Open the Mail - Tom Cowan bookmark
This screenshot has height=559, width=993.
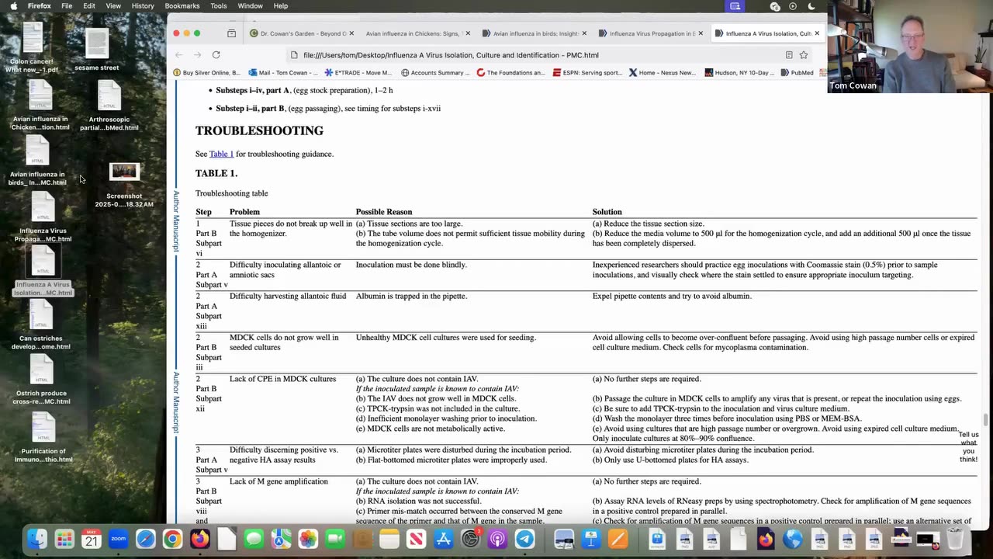pos(283,73)
